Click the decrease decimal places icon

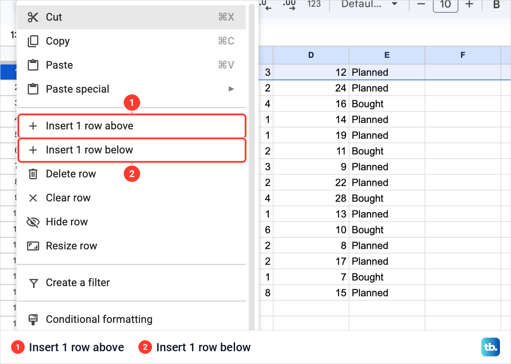[x=265, y=5]
